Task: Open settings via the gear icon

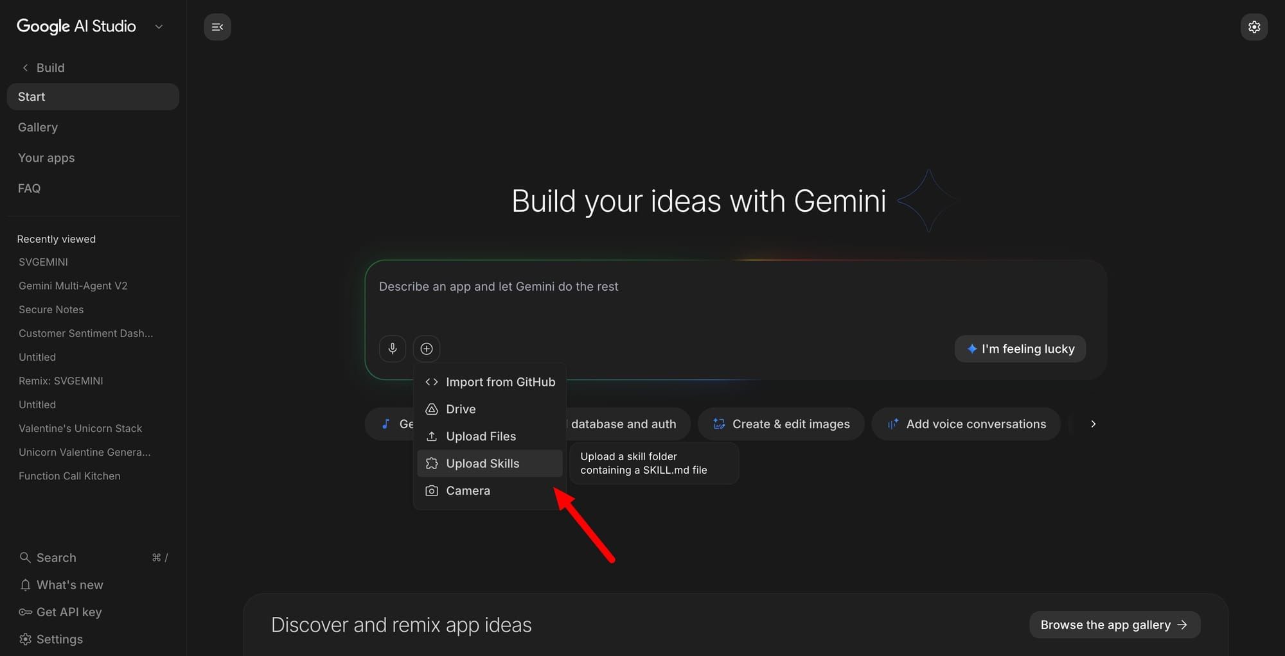Action: tap(1254, 26)
